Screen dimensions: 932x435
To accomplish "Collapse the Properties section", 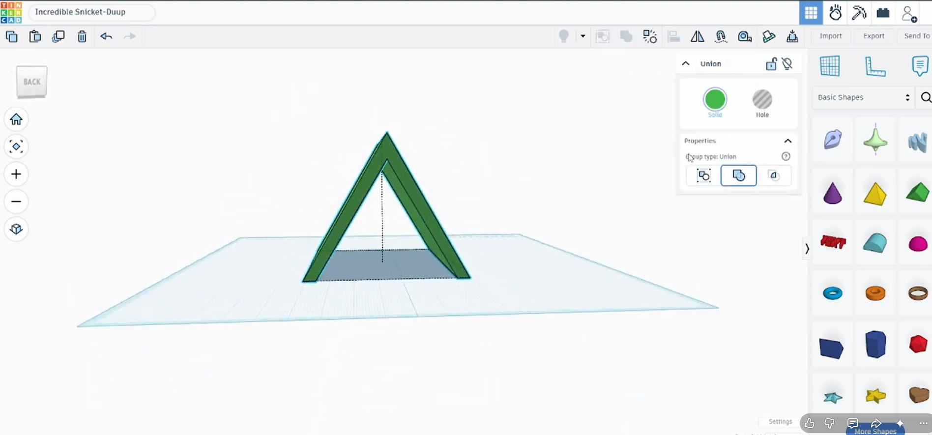I will click(788, 141).
